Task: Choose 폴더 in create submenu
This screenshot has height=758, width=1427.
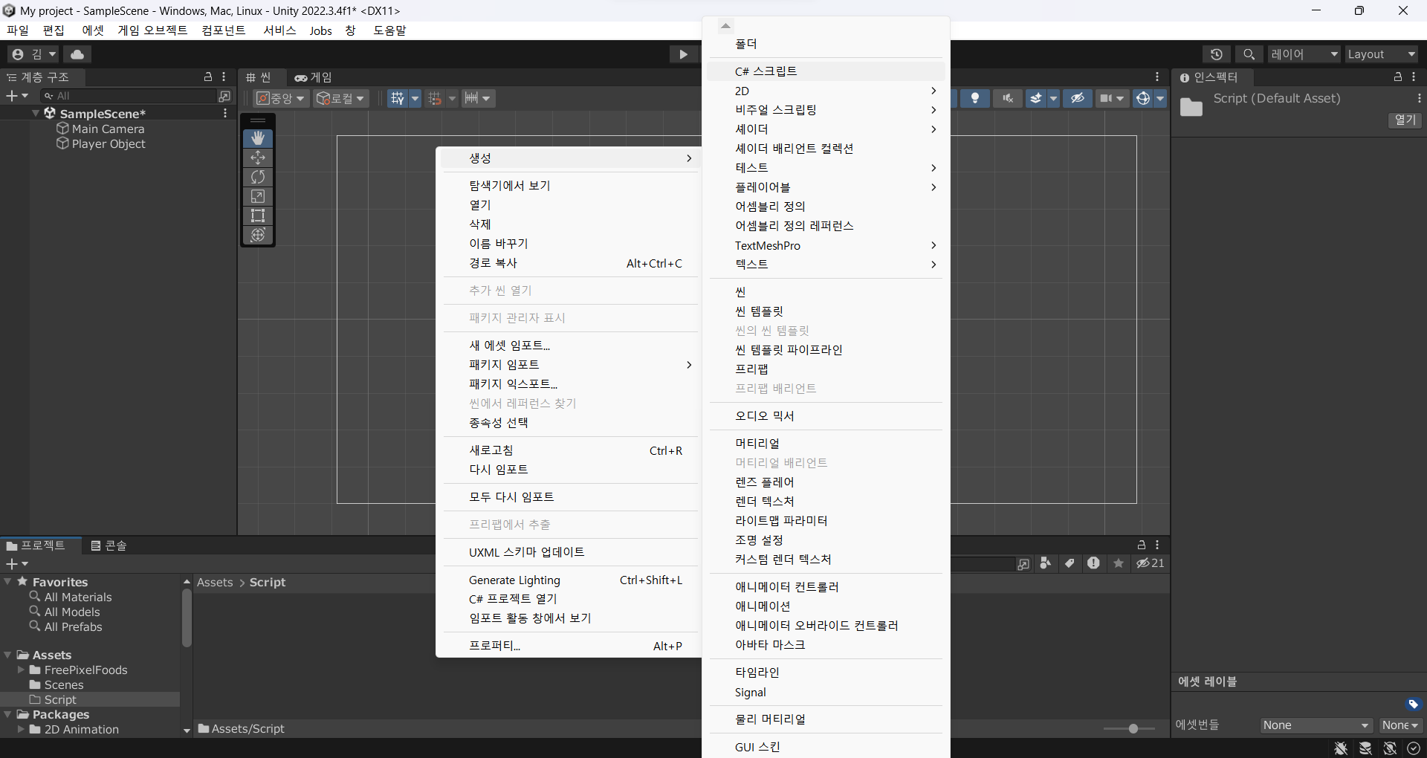Action: [x=826, y=44]
